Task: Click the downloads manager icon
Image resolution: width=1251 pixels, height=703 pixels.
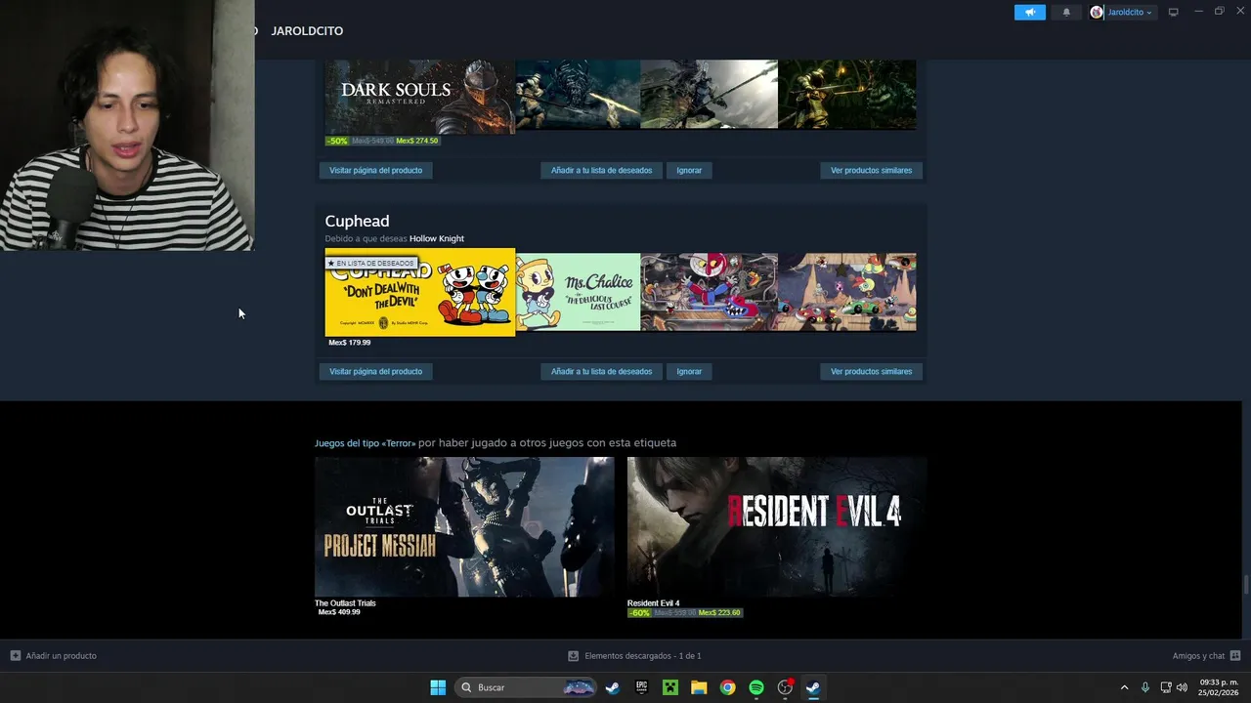Action: [x=574, y=656]
